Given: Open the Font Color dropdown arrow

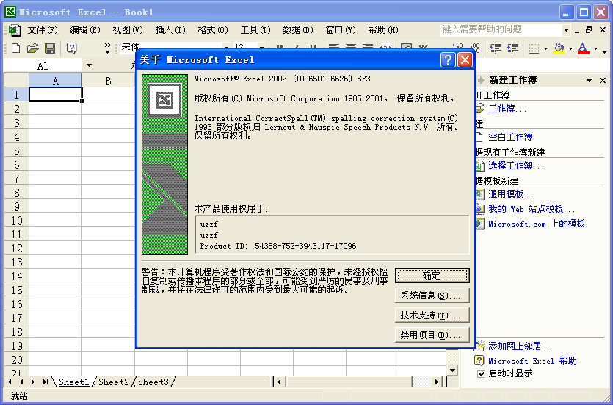Looking at the screenshot, I should click(595, 49).
